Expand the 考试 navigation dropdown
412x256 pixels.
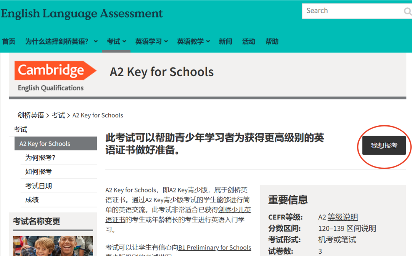point(116,41)
